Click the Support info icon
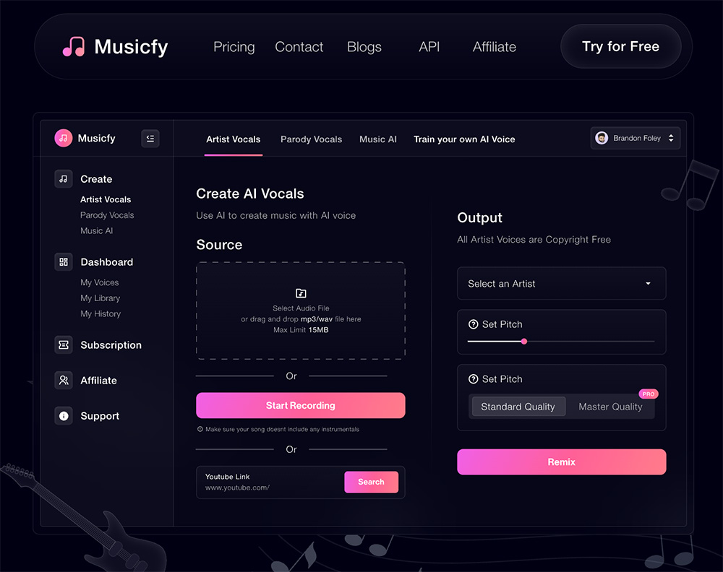 click(x=64, y=416)
